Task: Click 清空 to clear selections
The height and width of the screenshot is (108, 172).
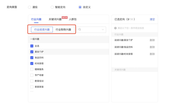Action: pyautogui.click(x=152, y=19)
